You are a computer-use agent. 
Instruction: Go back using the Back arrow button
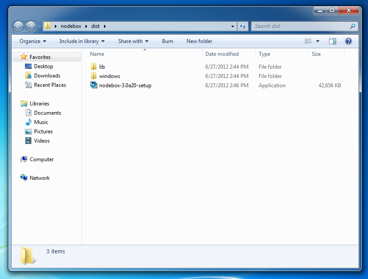pos(18,26)
